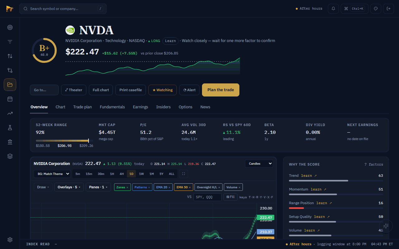This screenshot has width=399, height=249.
Task: Click the chart fullscreen expand icon
Action: point(184,174)
